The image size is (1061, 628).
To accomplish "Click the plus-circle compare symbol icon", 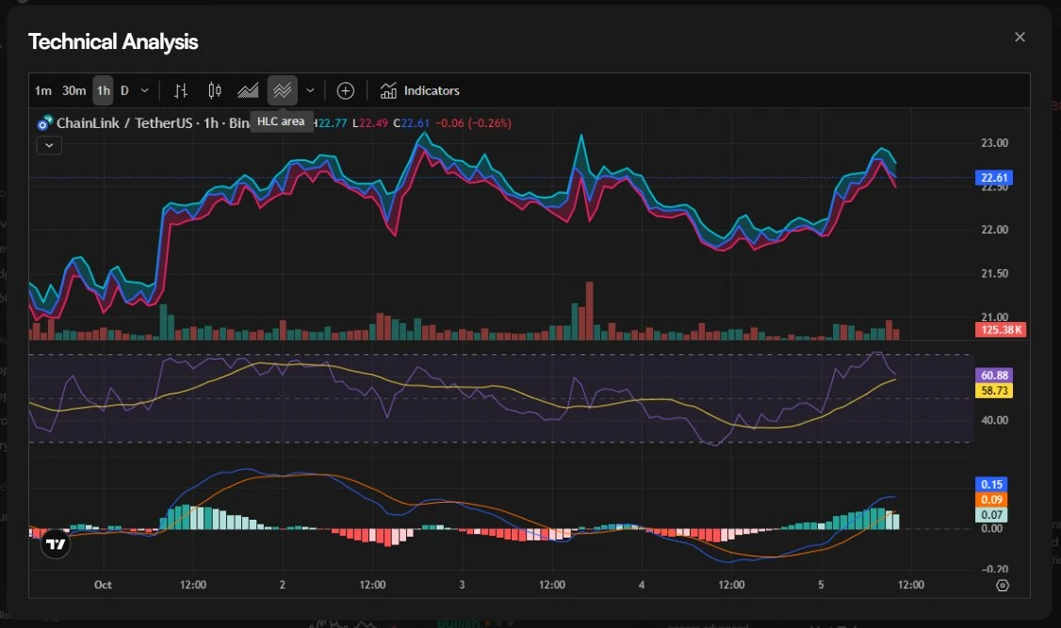I will pyautogui.click(x=346, y=90).
